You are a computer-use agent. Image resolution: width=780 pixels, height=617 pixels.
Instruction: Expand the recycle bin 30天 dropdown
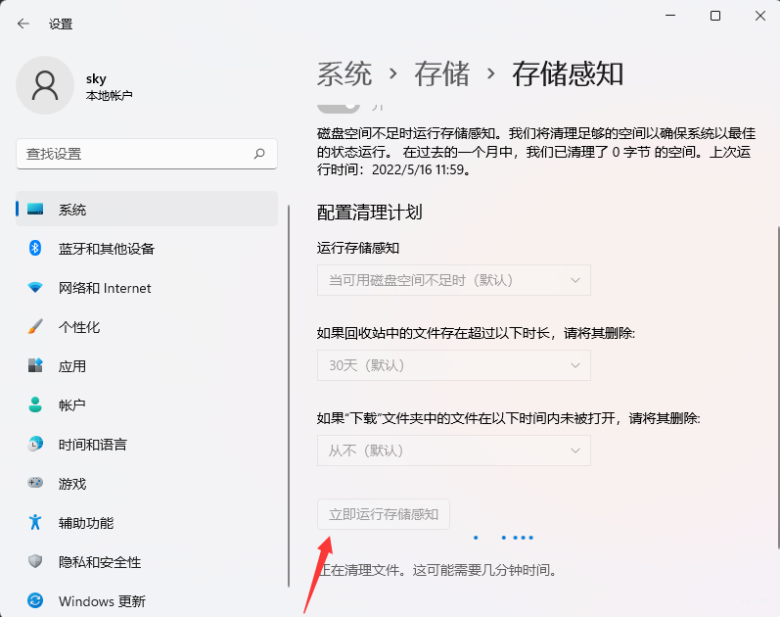click(x=453, y=365)
